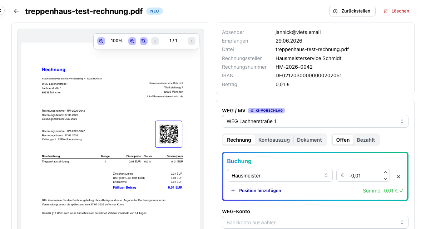Image resolution: width=426 pixels, height=229 pixels.
Task: Click the Rechnungsnummer value HM-2026-0042
Action: (294, 67)
